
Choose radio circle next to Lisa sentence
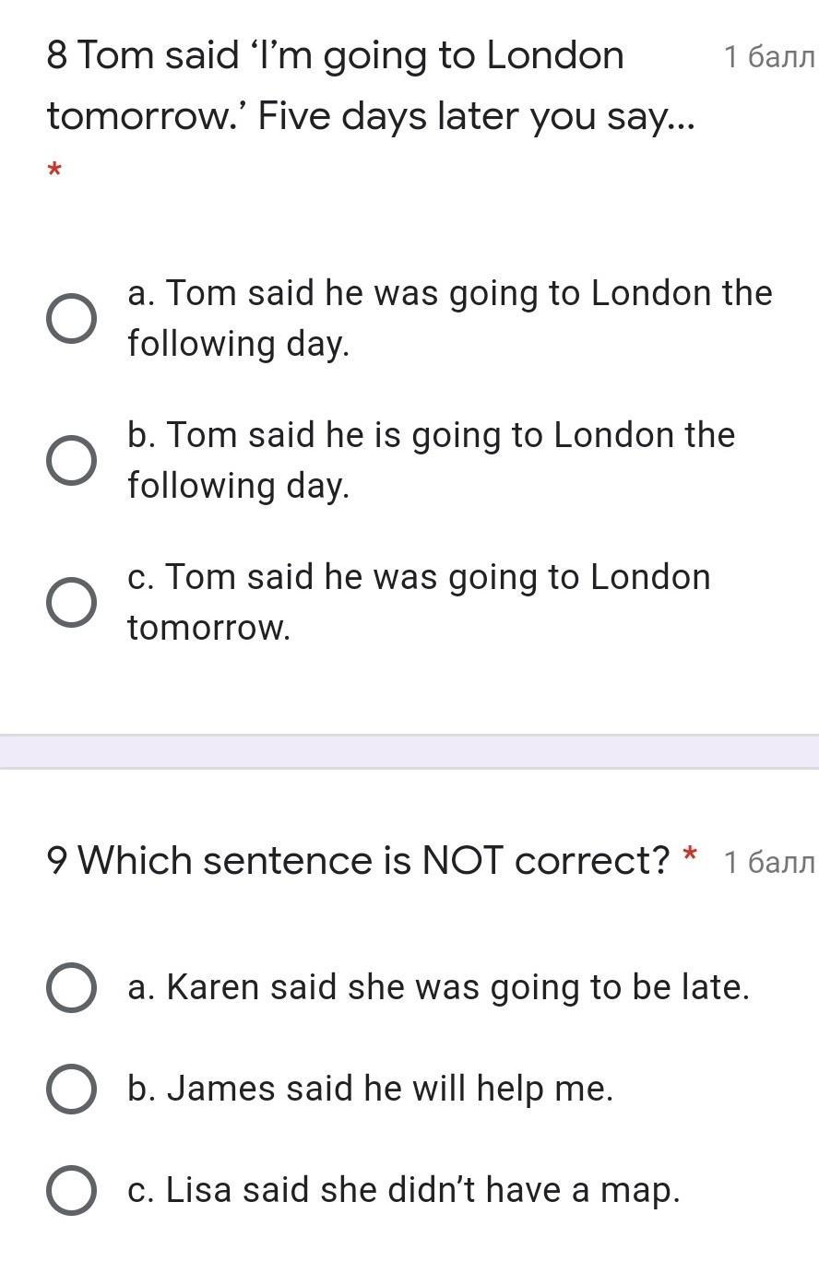point(71,1191)
